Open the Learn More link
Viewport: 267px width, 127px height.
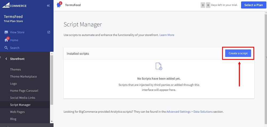(x=167, y=35)
